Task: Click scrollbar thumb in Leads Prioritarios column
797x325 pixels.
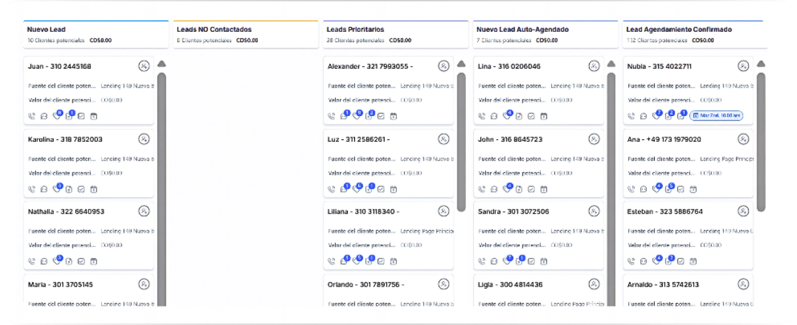Action: [x=461, y=142]
